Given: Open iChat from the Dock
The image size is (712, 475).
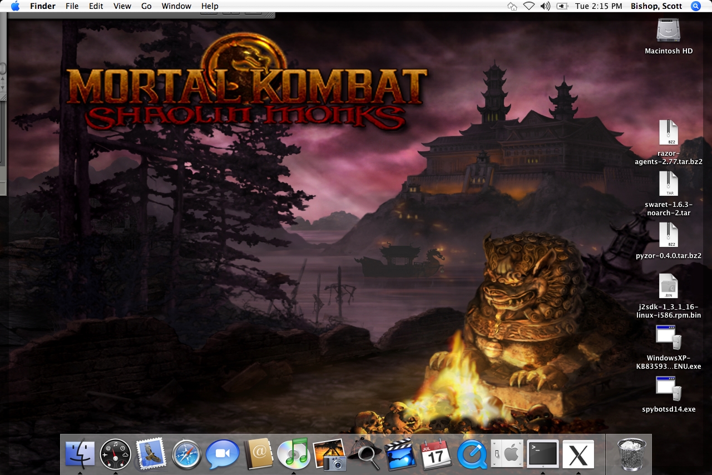Looking at the screenshot, I should click(x=222, y=454).
